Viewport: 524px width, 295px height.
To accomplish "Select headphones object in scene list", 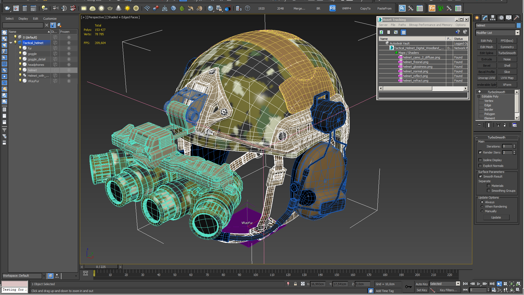I will (x=36, y=65).
